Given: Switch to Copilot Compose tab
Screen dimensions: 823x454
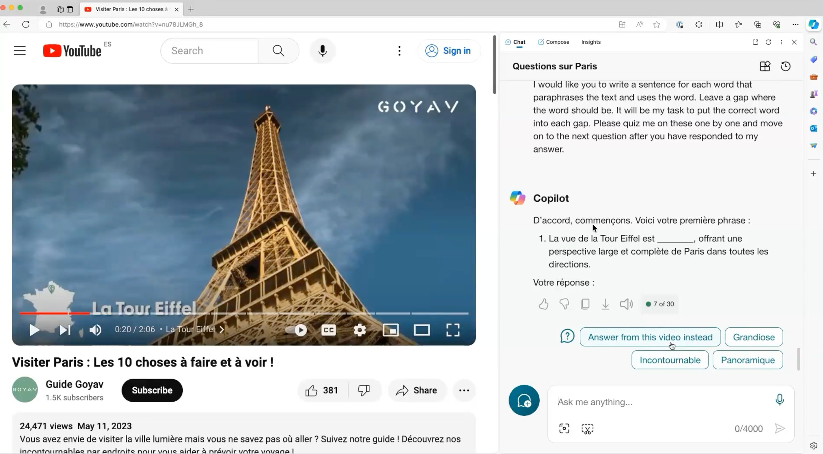Looking at the screenshot, I should 554,42.
